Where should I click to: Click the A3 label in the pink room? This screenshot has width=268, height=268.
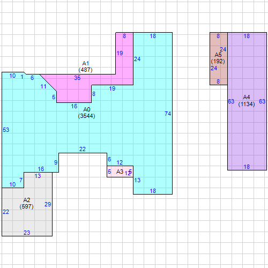120,172
